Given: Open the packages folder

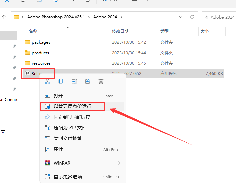Looking at the screenshot, I should pos(41,42).
